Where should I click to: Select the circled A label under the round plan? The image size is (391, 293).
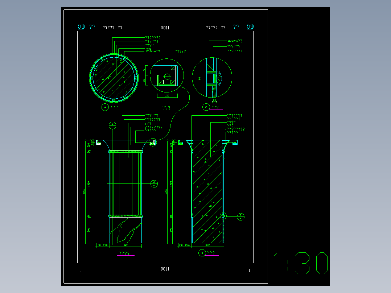(105, 107)
